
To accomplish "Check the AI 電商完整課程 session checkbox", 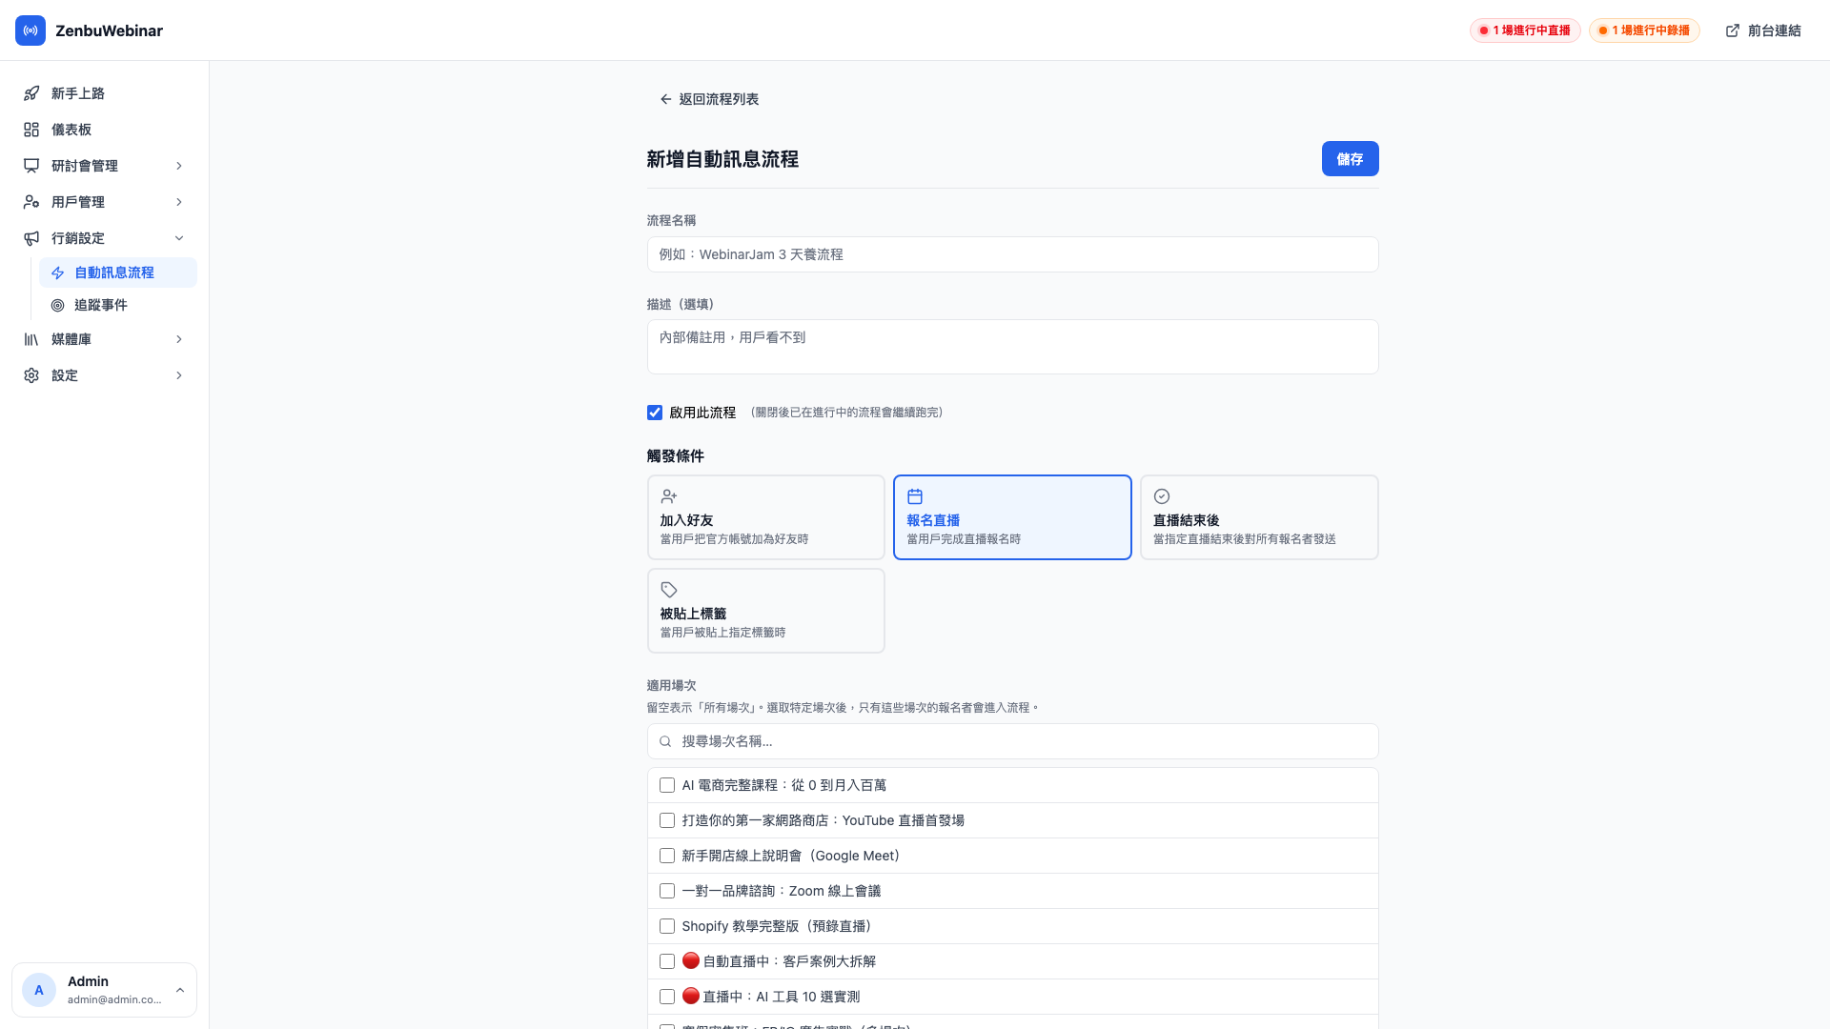I will click(667, 785).
